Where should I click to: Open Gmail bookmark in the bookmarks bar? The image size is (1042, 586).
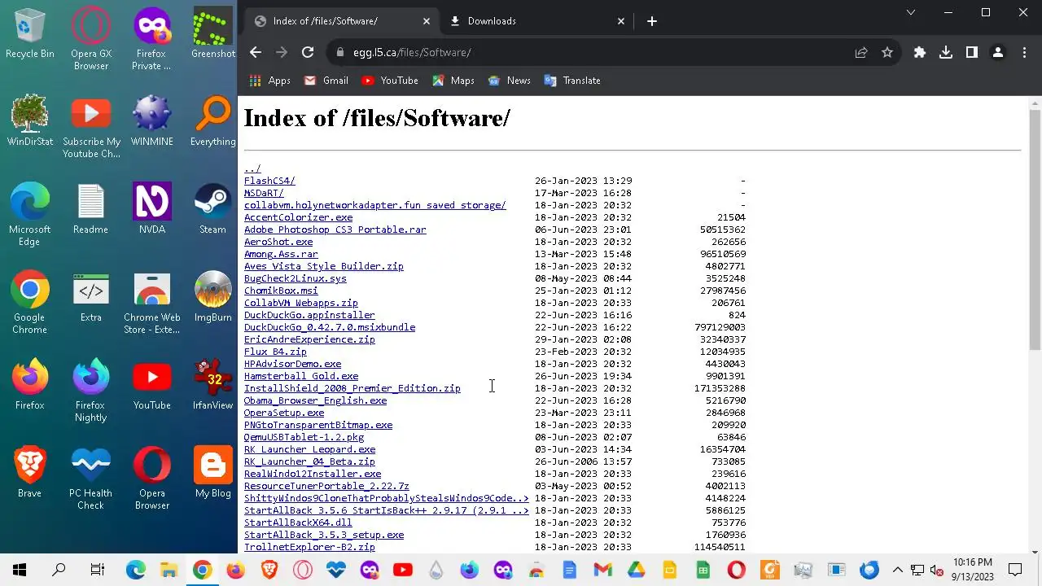point(326,81)
